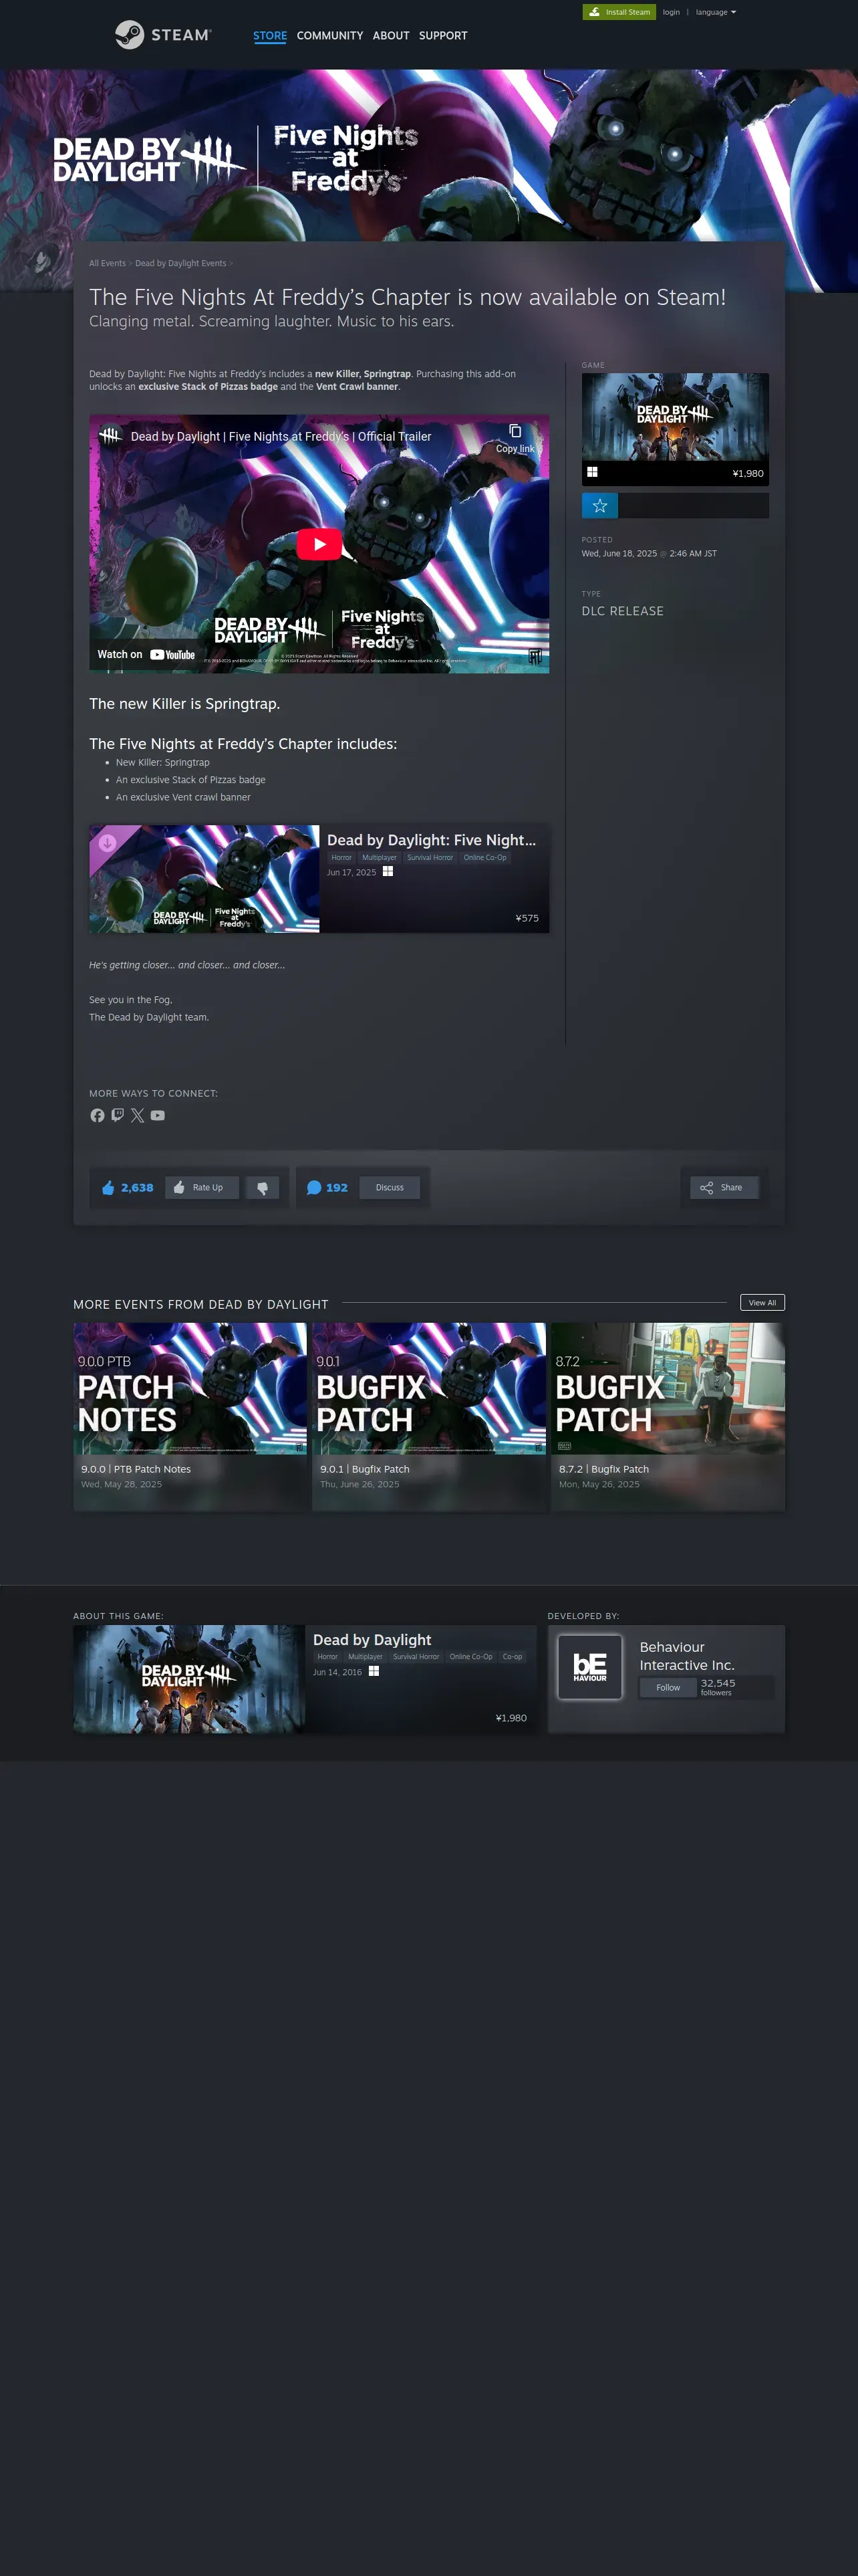858x2576 pixels.
Task: Click the thumbs-down rate icon
Action: pos(263,1188)
